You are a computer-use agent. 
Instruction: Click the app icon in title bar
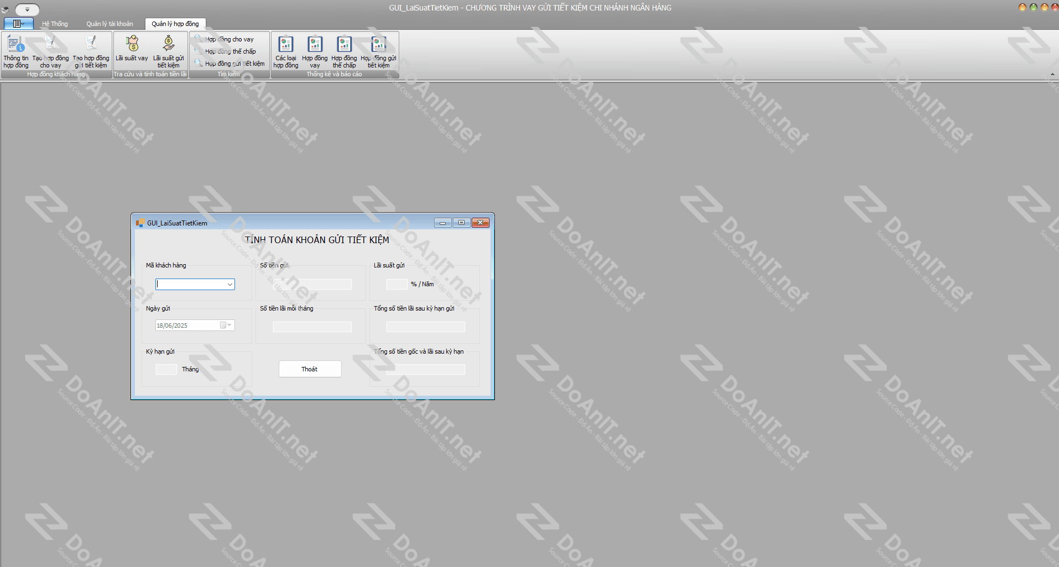click(6, 9)
